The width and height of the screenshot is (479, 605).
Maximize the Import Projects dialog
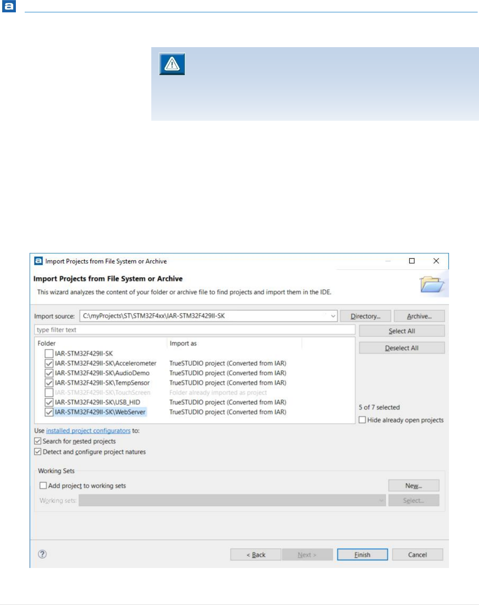coord(412,261)
